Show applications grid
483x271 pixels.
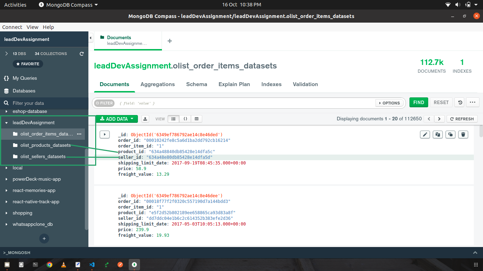tap(476, 264)
